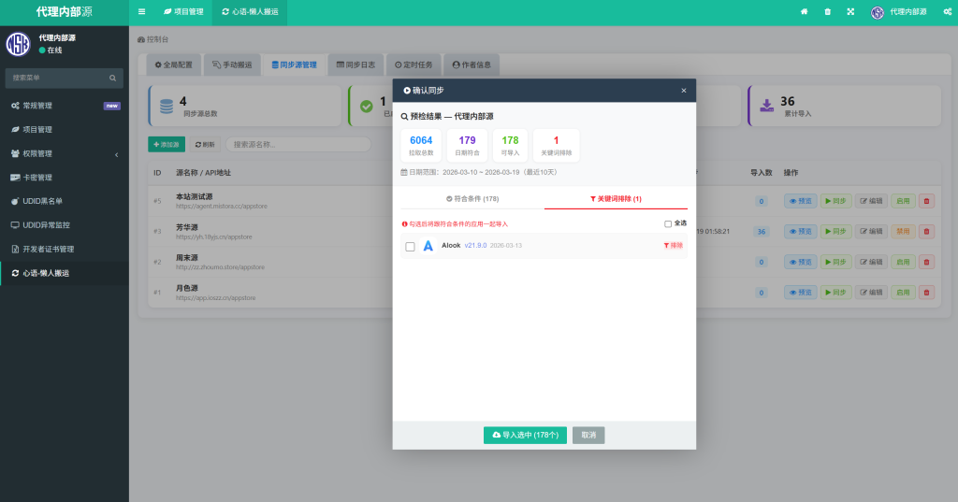This screenshot has width=958, height=502.
Task: Open settings via the gears icon at top right
Action: 945,12
